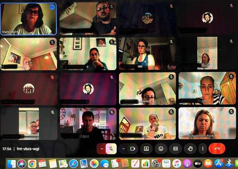
Task: Click the meeting code fnt-vbzs-wgi
Action: pyautogui.click(x=28, y=149)
